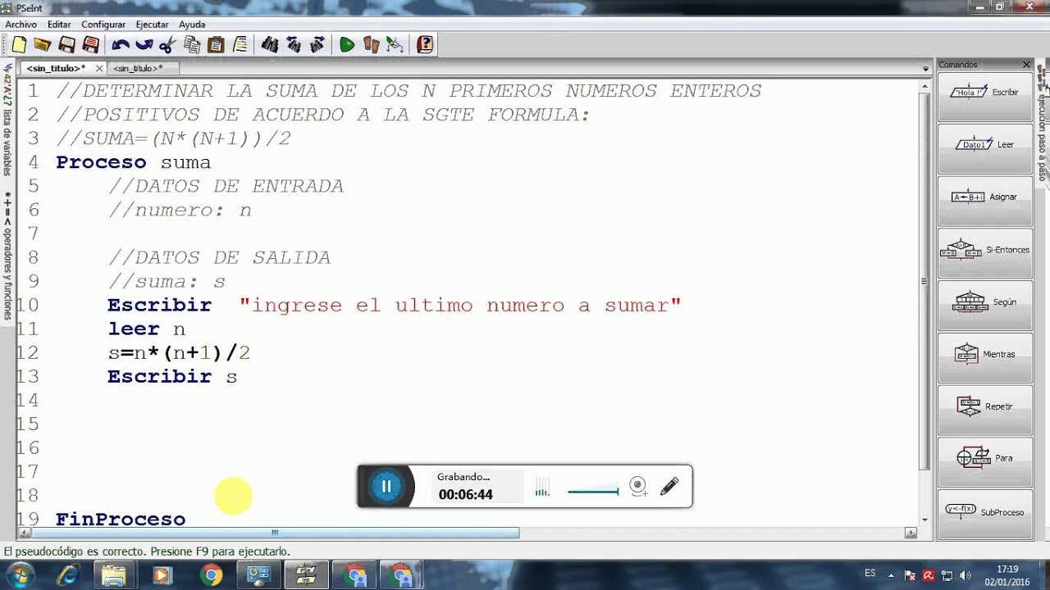Open the Ayuda menu

click(192, 25)
